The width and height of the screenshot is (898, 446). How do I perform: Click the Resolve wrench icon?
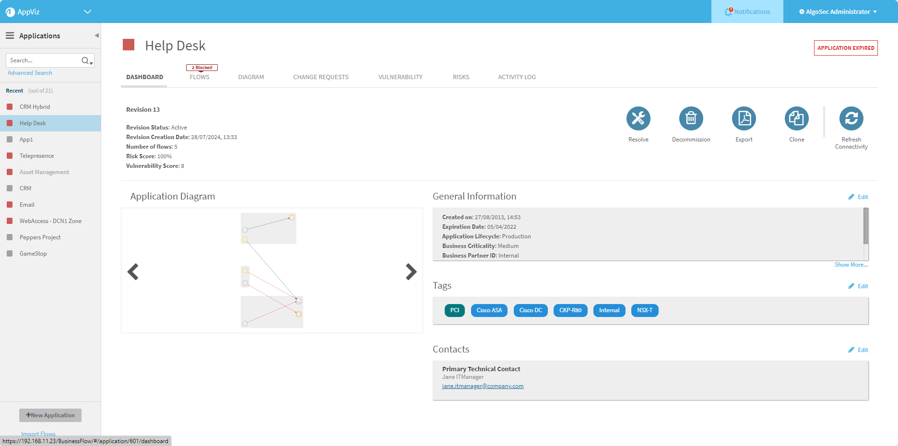coord(638,118)
